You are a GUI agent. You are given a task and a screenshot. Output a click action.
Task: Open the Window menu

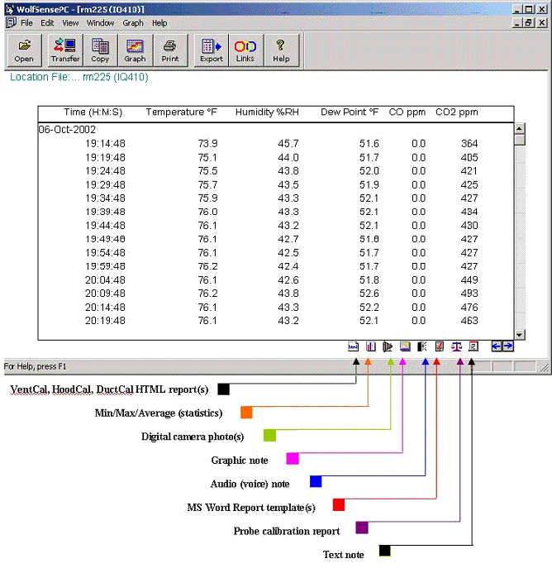101,23
